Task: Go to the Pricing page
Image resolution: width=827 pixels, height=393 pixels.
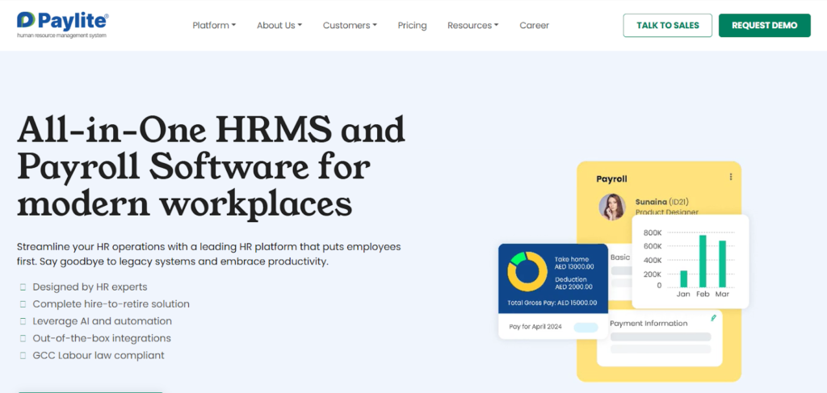Action: [412, 25]
